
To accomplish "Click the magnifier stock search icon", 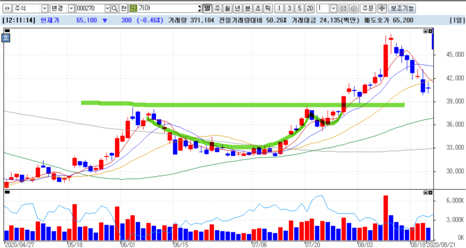I will click(x=115, y=8).
